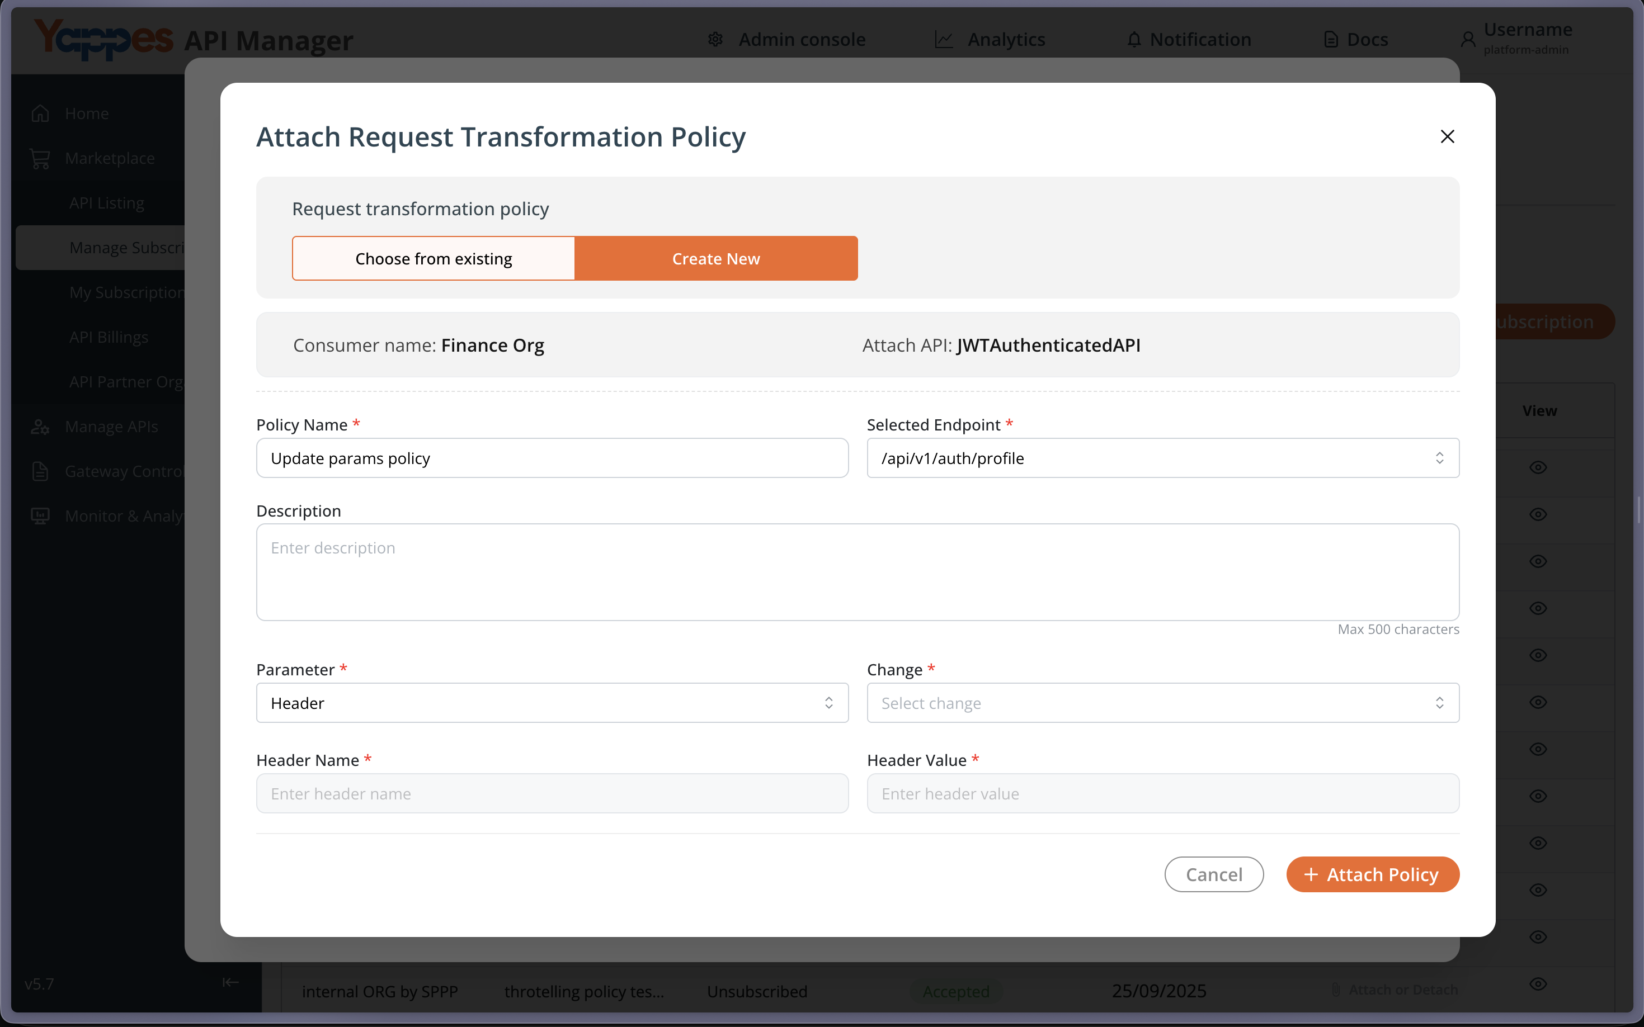Click the third row view eye icon
The image size is (1644, 1027).
coord(1538,561)
